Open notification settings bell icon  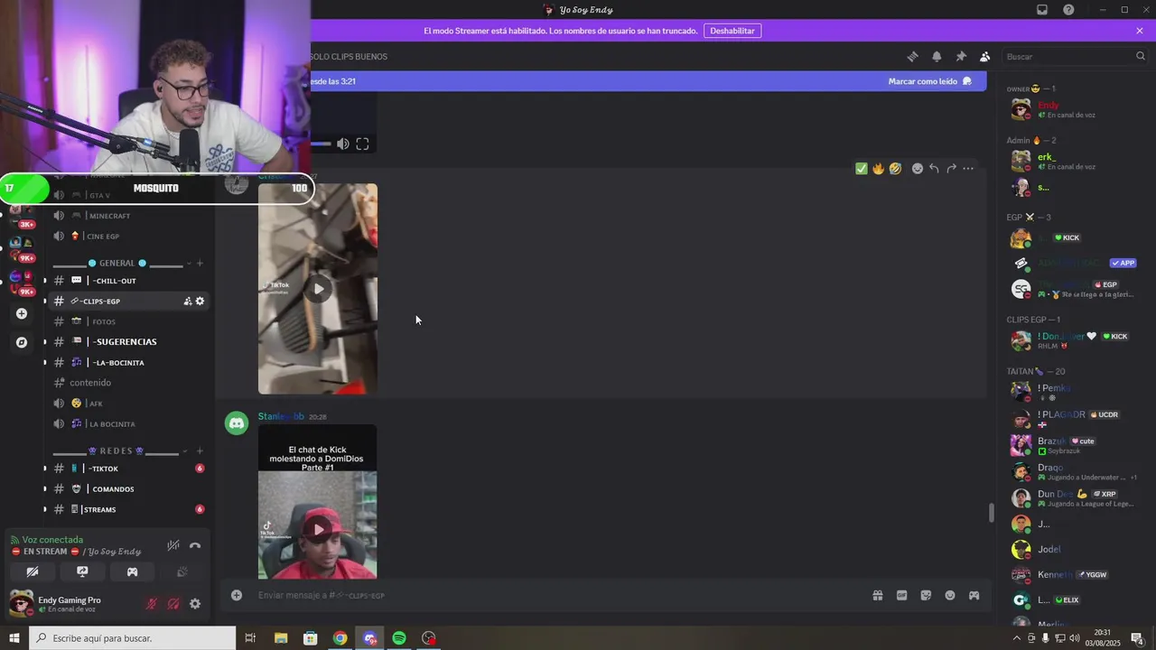coord(937,56)
